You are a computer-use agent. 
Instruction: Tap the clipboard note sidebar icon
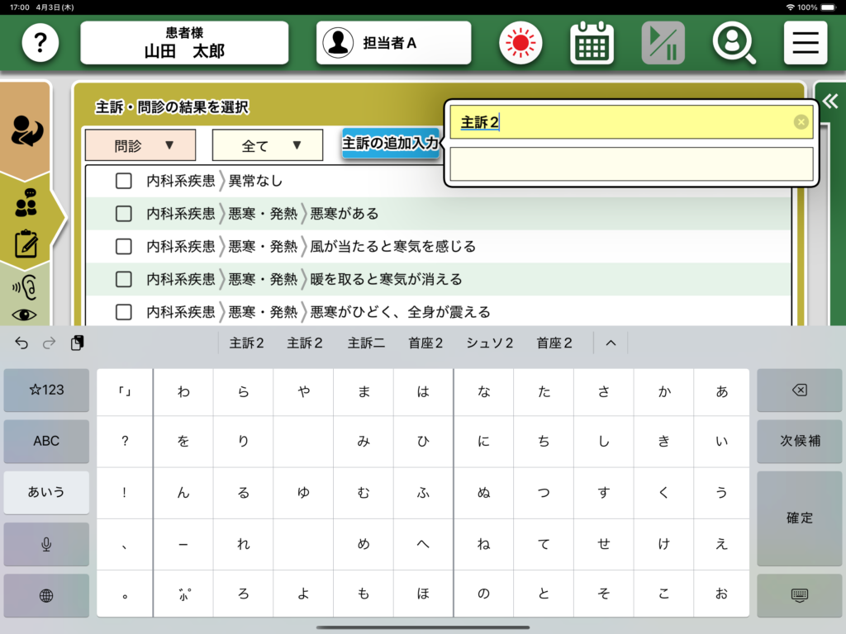[26, 244]
